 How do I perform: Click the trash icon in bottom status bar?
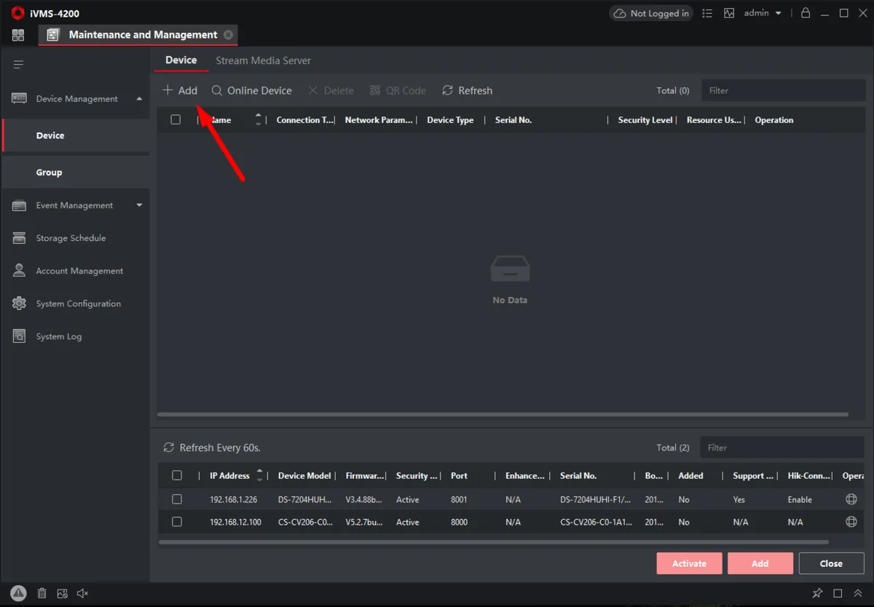(x=42, y=594)
